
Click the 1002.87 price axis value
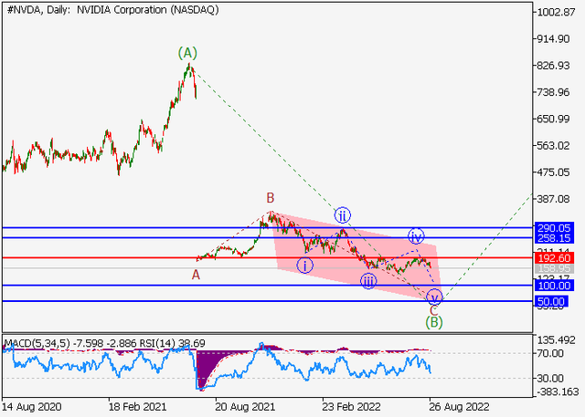(556, 12)
